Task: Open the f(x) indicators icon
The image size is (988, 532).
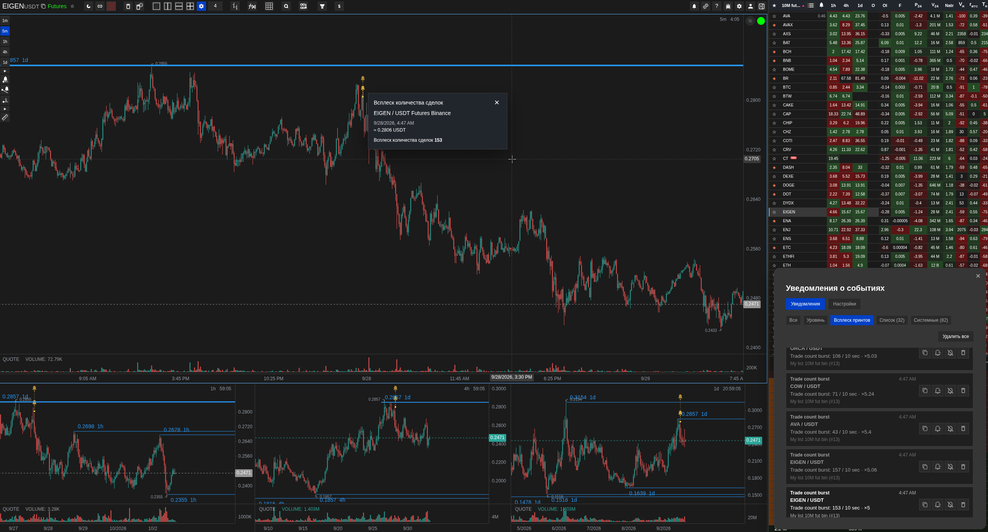Action: pyautogui.click(x=252, y=6)
